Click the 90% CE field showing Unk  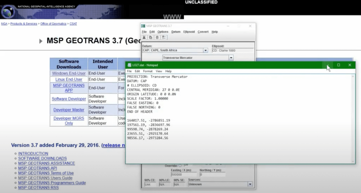pos(150,184)
